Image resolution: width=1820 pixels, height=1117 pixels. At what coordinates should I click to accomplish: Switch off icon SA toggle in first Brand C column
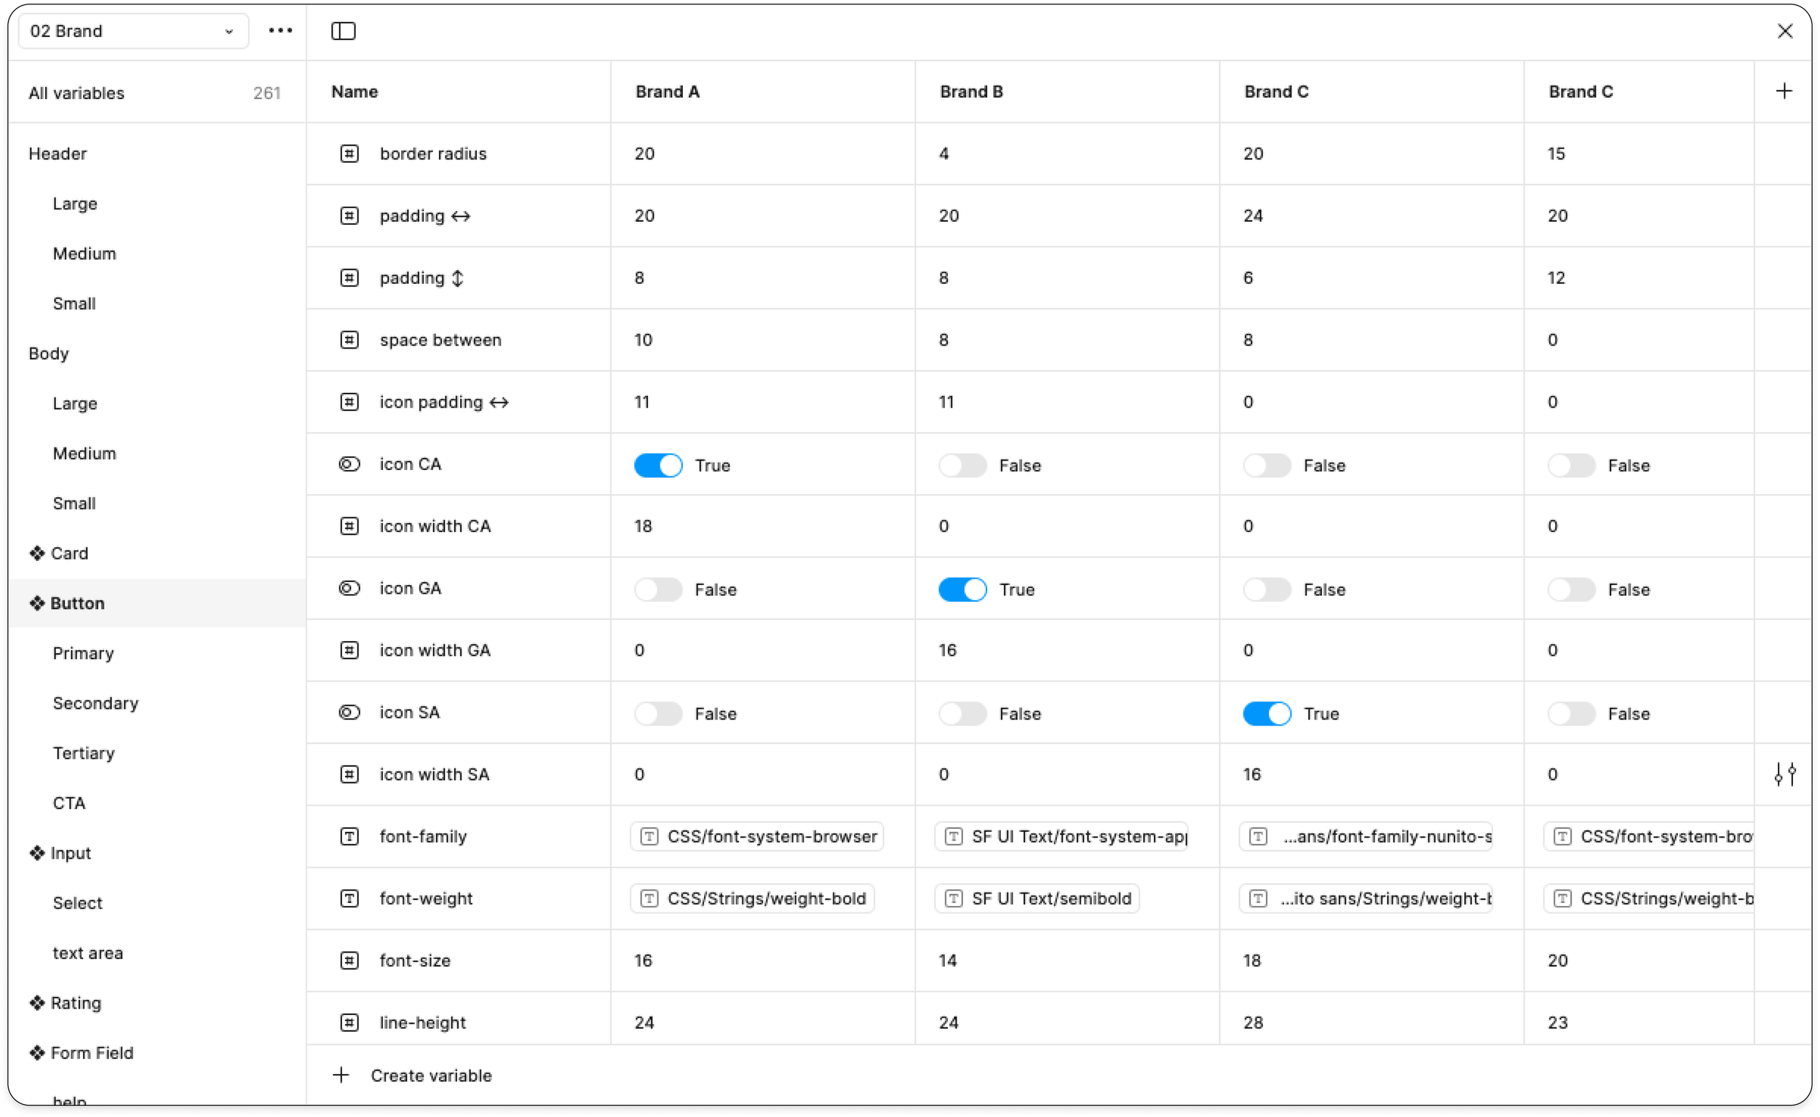coord(1267,714)
